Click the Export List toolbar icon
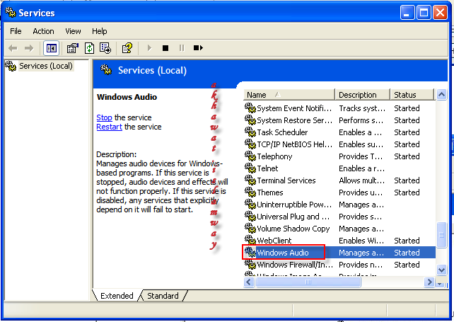Viewport: 454px width, 322px height. coord(105,48)
